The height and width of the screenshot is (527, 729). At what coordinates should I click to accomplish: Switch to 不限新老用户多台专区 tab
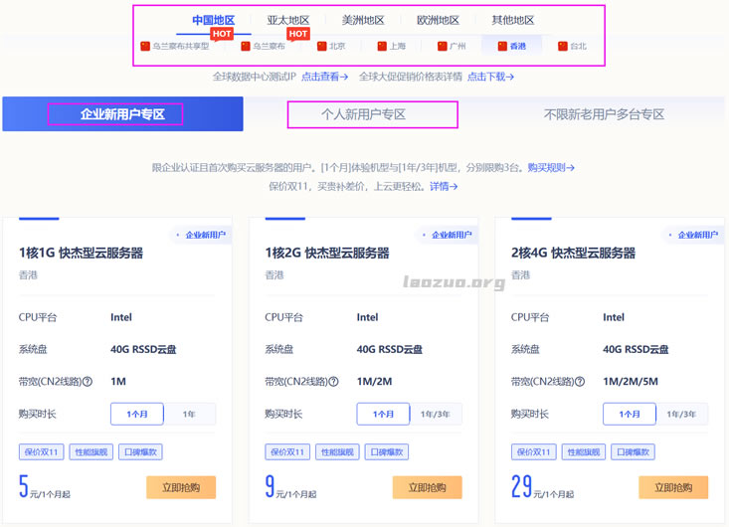[x=604, y=114]
